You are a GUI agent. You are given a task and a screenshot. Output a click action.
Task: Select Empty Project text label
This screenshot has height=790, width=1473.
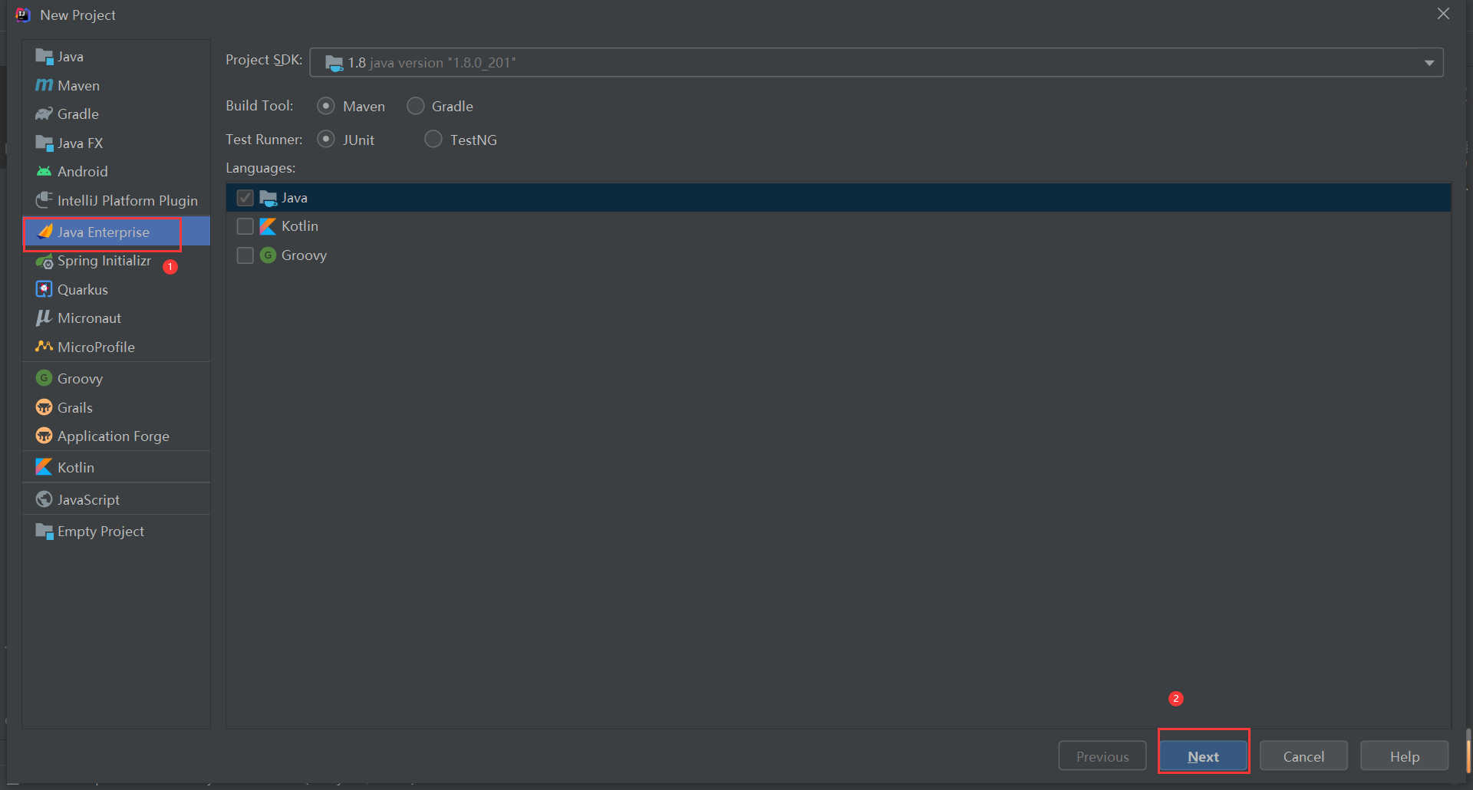click(x=101, y=532)
